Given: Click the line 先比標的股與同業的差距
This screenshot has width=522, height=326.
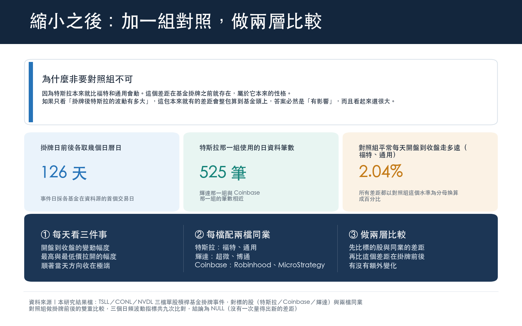Looking at the screenshot, I should coord(387,248).
